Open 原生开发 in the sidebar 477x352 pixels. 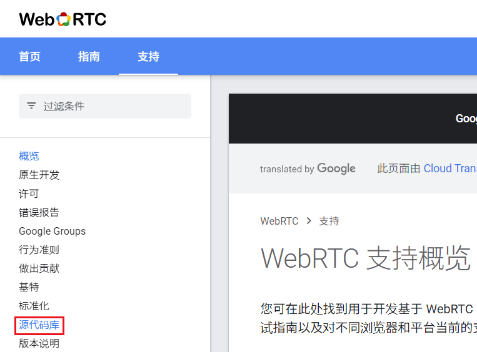39,175
